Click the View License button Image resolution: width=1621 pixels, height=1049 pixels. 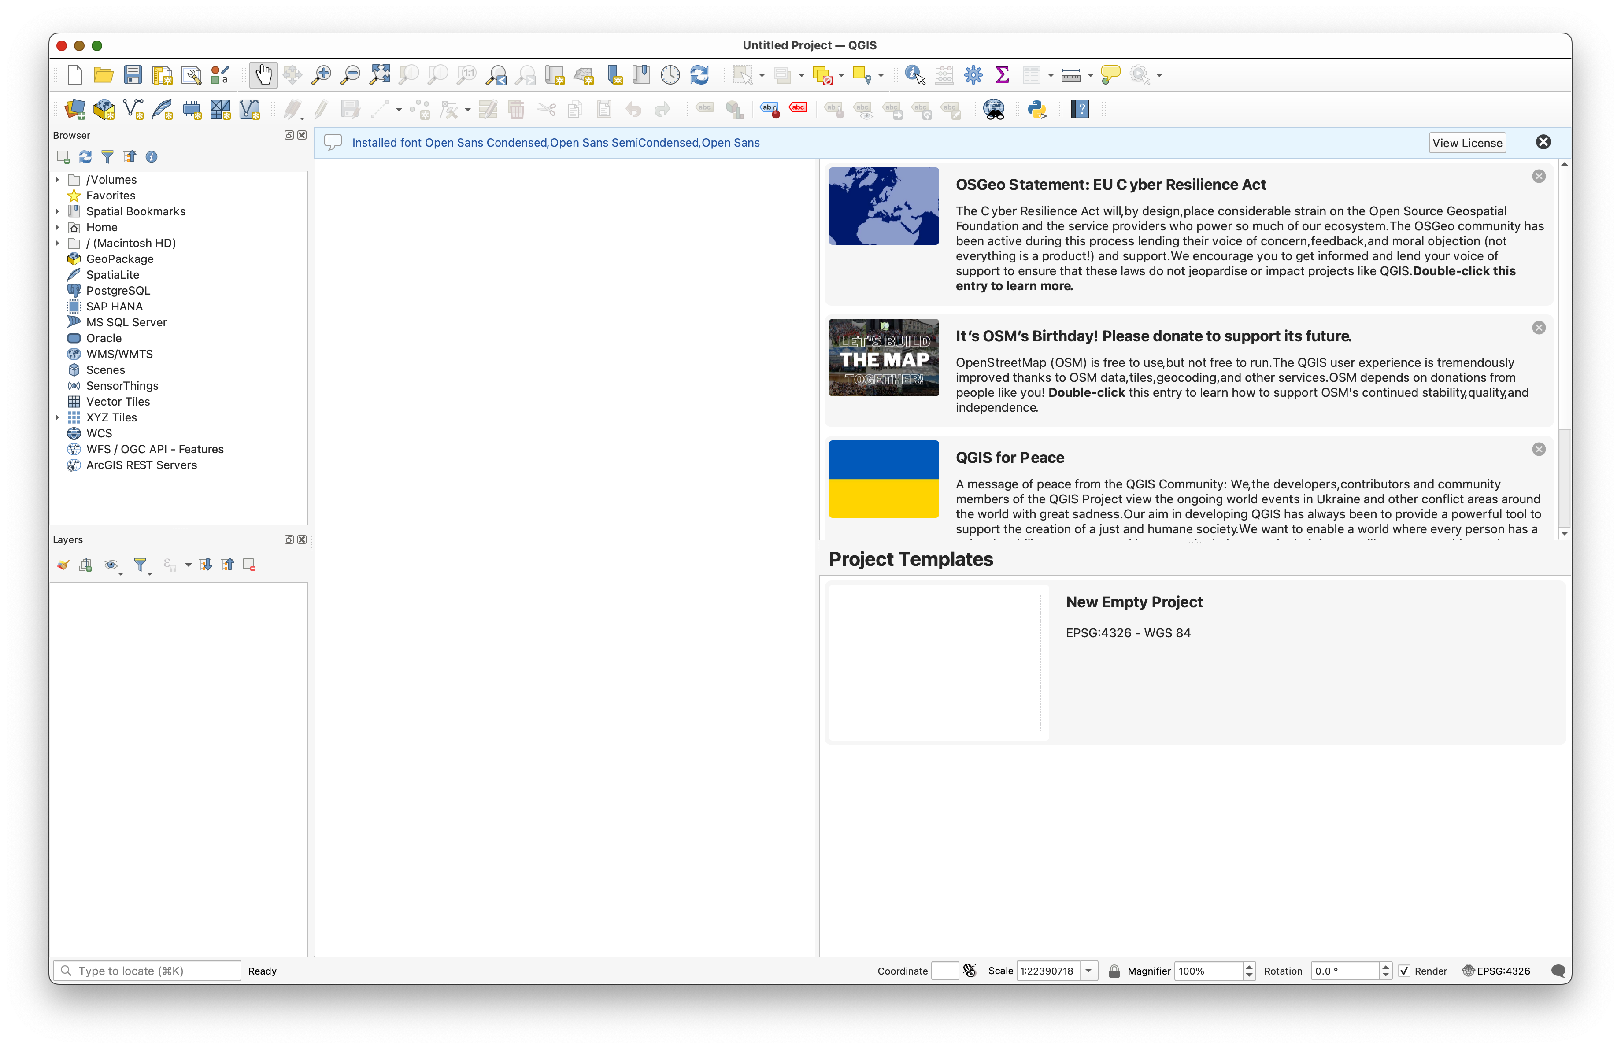(x=1467, y=143)
